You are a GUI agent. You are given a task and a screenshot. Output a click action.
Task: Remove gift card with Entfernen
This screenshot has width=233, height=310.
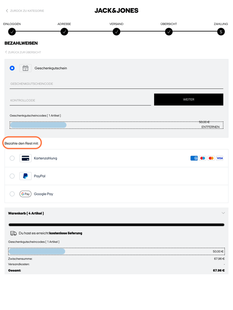pos(210,127)
